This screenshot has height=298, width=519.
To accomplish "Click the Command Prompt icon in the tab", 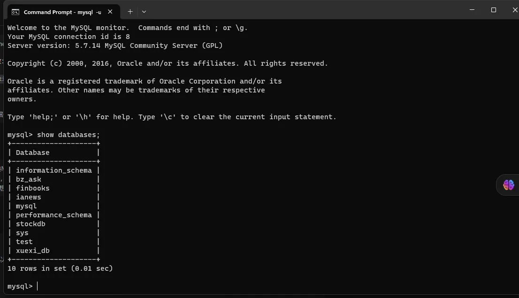I will point(15,12).
